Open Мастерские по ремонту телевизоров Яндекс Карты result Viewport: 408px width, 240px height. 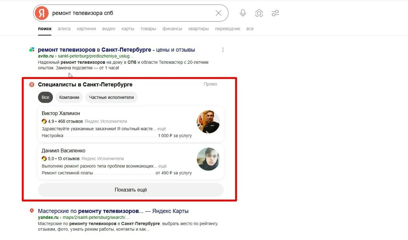[x=113, y=211]
